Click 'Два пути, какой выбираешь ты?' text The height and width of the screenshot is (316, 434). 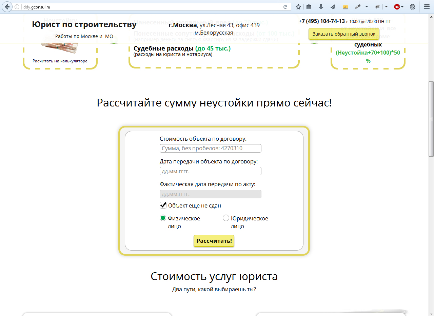[x=214, y=290]
